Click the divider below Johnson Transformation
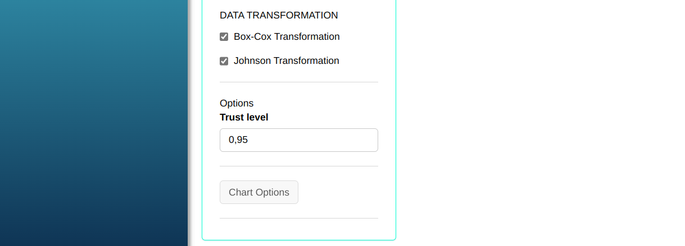 coord(298,82)
